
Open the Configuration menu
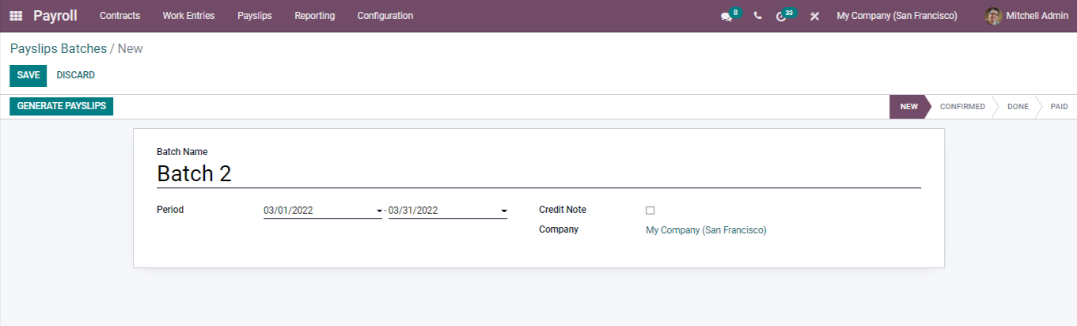point(385,16)
